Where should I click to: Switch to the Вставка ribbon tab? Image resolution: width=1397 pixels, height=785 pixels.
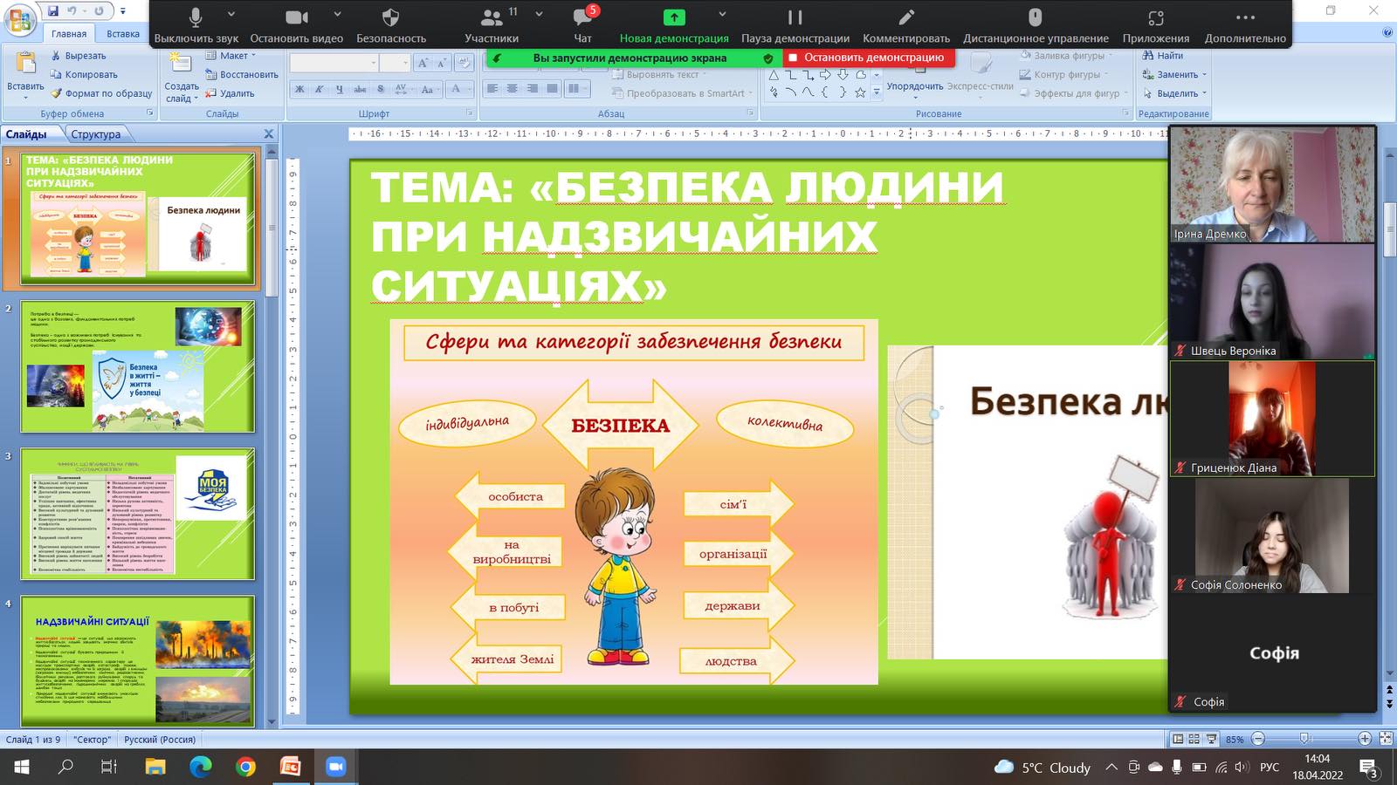pos(122,34)
